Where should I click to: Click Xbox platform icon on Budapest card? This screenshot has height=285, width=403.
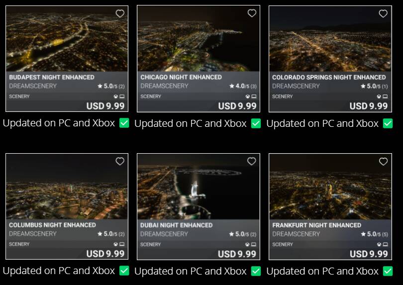(x=116, y=96)
